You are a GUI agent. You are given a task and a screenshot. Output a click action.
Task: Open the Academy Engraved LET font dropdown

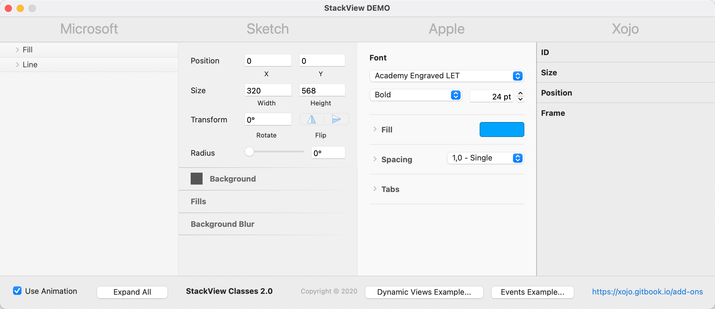pyautogui.click(x=447, y=76)
